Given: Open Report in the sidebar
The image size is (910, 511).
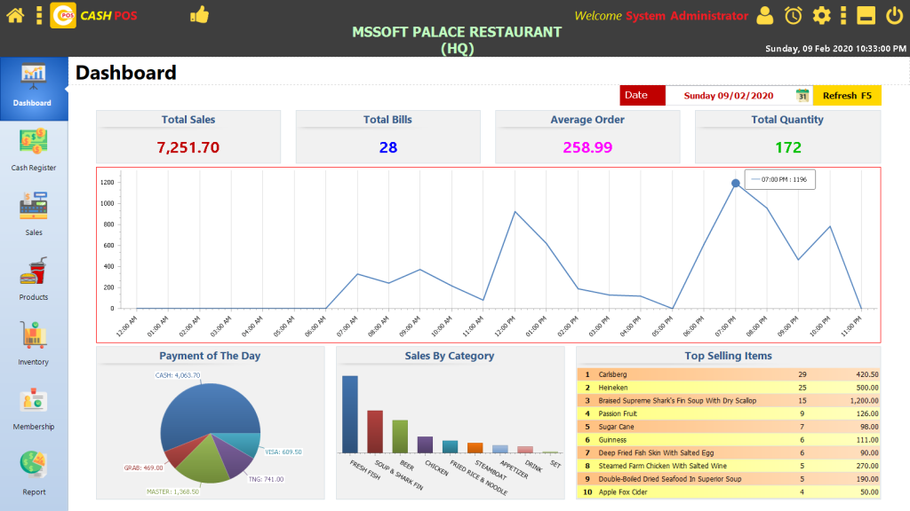Looking at the screenshot, I should (x=34, y=473).
